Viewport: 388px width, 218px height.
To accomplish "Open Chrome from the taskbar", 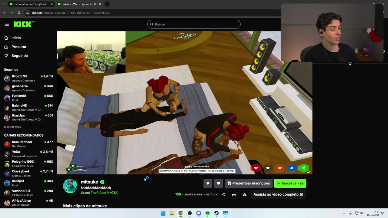I will point(181,213).
